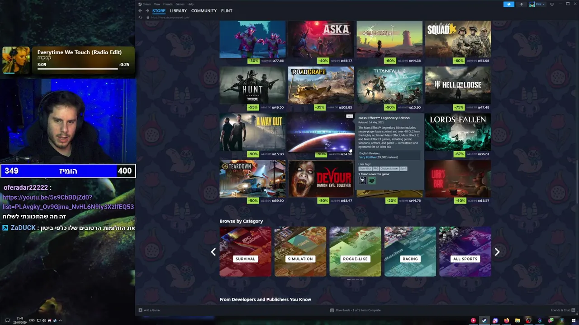This screenshot has width=579, height=325.
Task: Open the Lords of the Fallen tile
Action: tap(458, 133)
